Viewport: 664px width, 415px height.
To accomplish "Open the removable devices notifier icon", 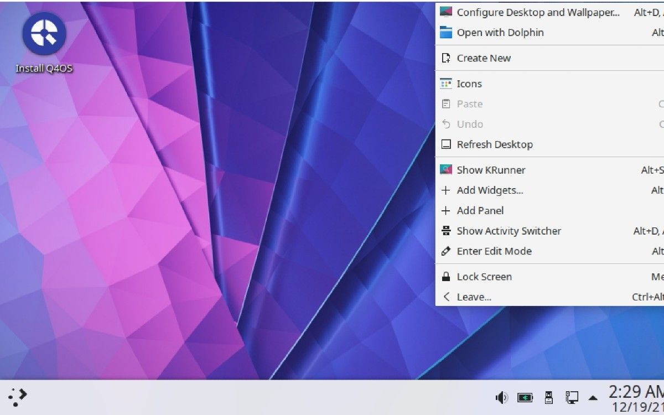I will tap(548, 397).
